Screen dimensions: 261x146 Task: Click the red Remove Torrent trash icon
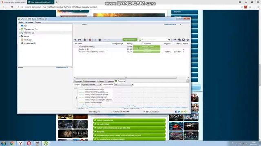[90, 40]
